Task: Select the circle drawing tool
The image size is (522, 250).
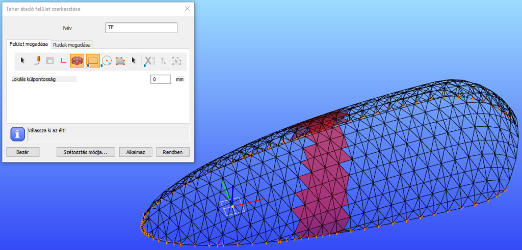Action: [x=107, y=61]
